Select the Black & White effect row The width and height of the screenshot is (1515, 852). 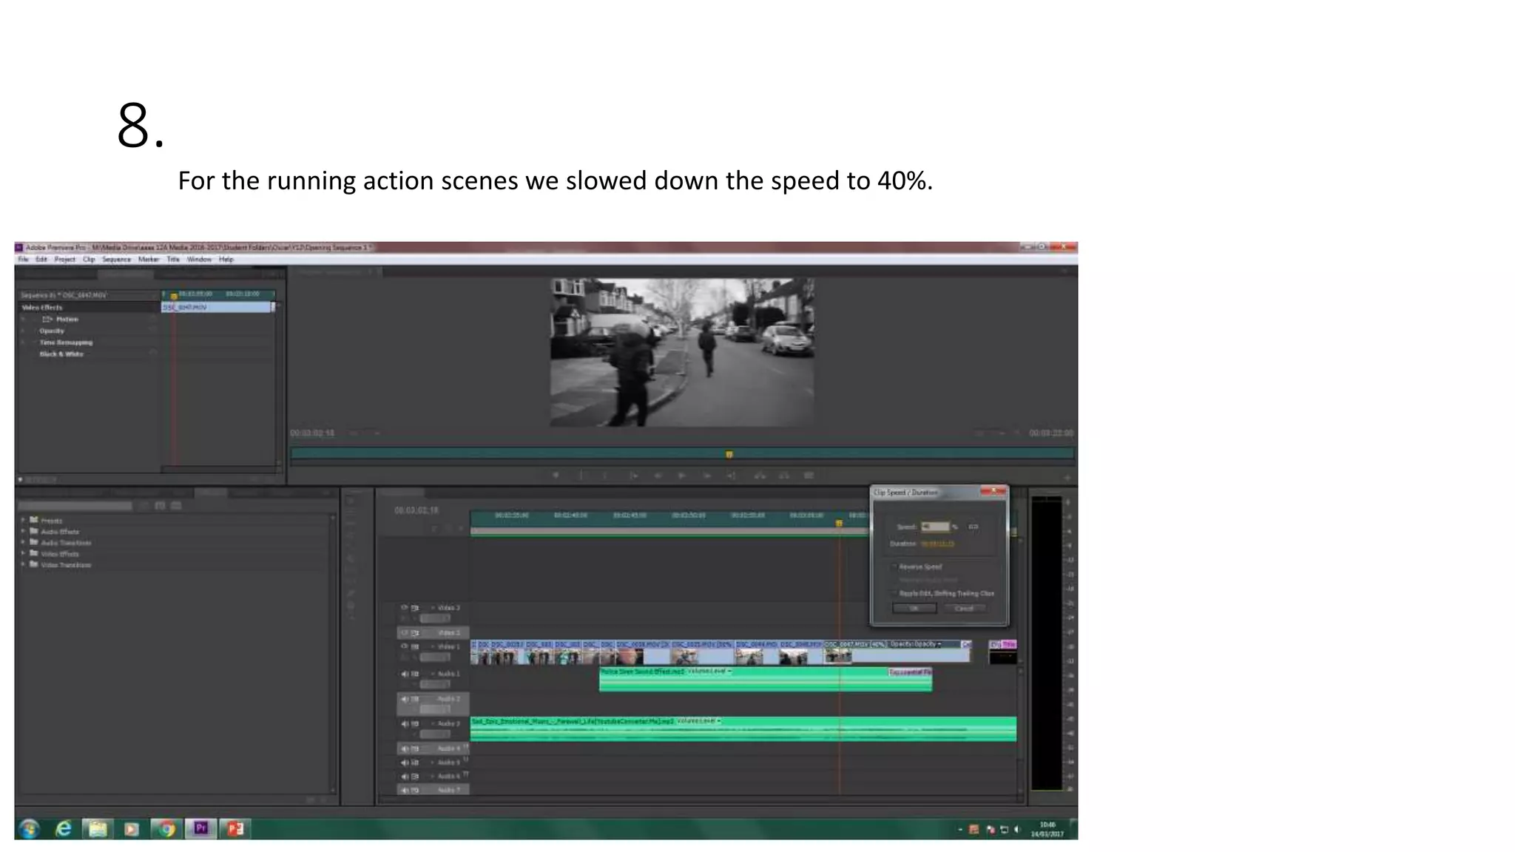[88, 354]
